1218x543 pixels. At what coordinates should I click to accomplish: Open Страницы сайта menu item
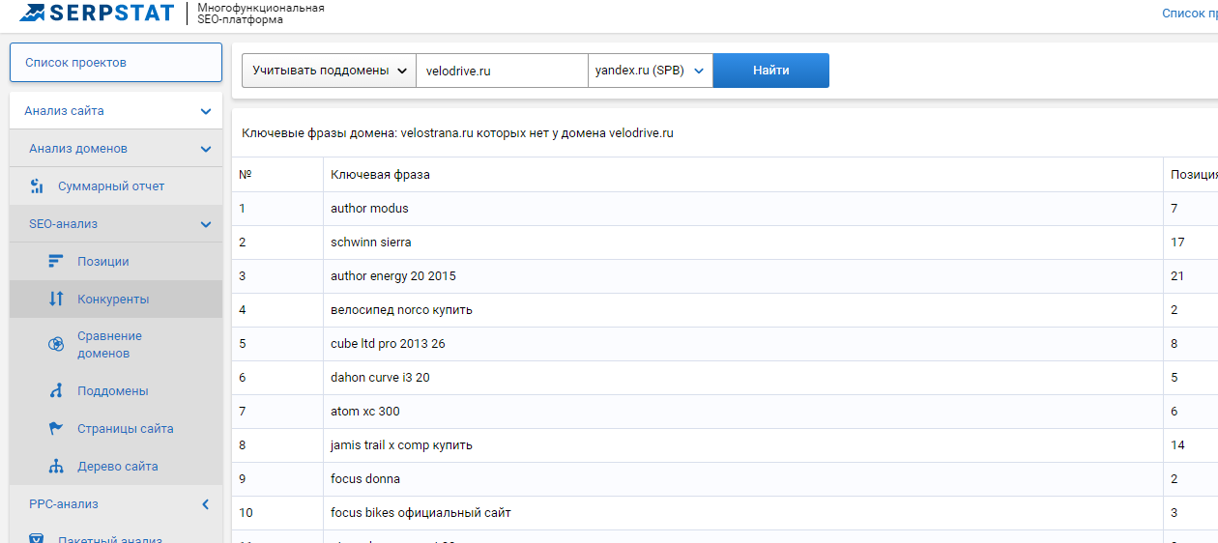click(126, 429)
